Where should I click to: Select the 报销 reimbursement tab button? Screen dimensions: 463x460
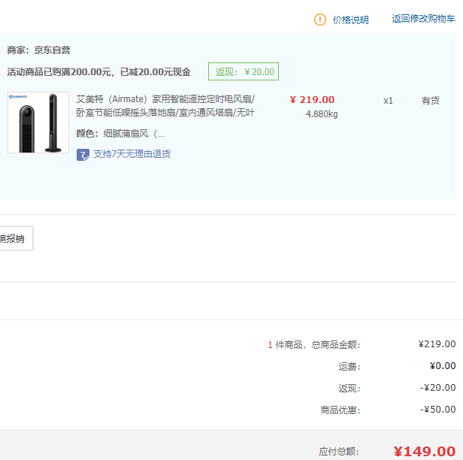pos(16,238)
